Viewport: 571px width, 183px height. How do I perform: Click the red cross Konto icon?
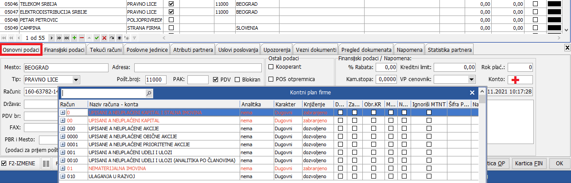(515, 80)
